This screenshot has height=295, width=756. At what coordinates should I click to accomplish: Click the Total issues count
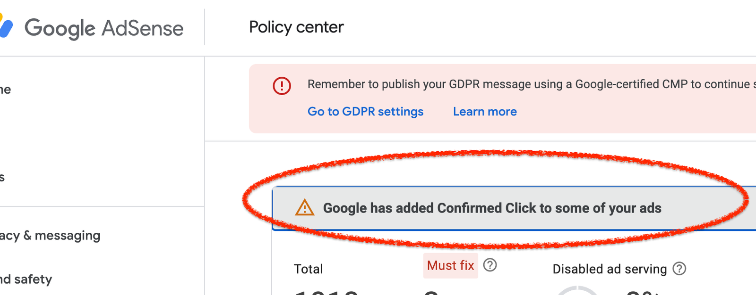pyautogui.click(x=326, y=292)
